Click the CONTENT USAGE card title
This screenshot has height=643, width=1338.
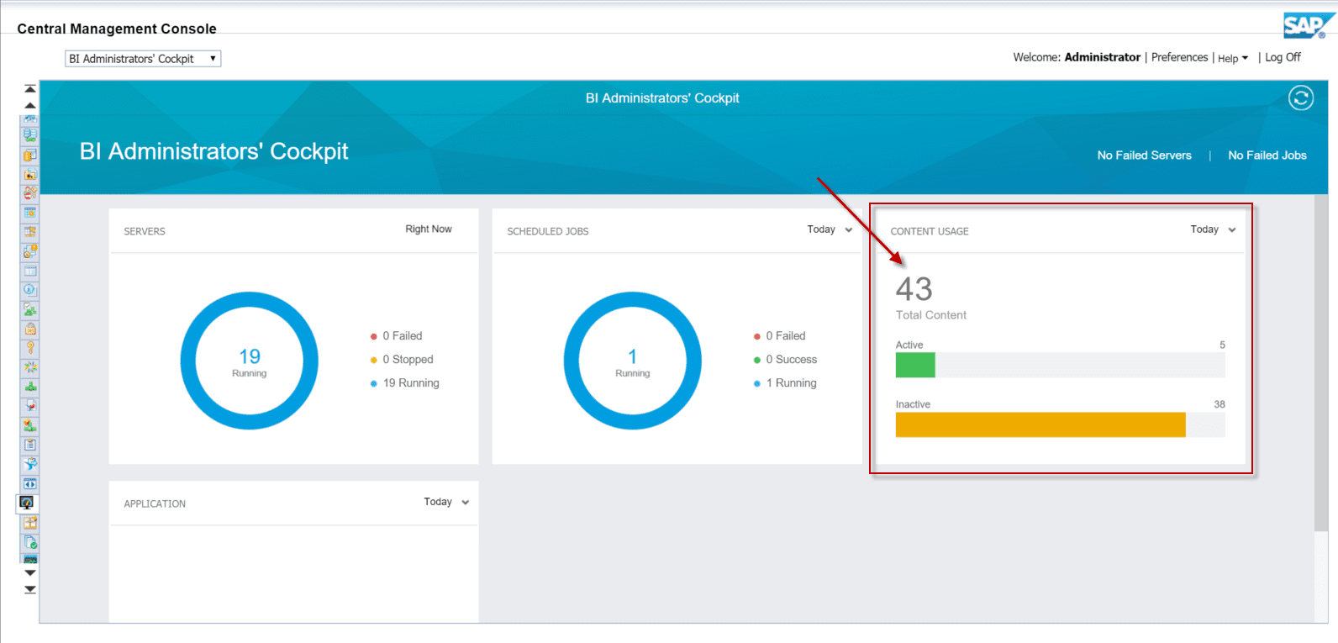coord(930,231)
